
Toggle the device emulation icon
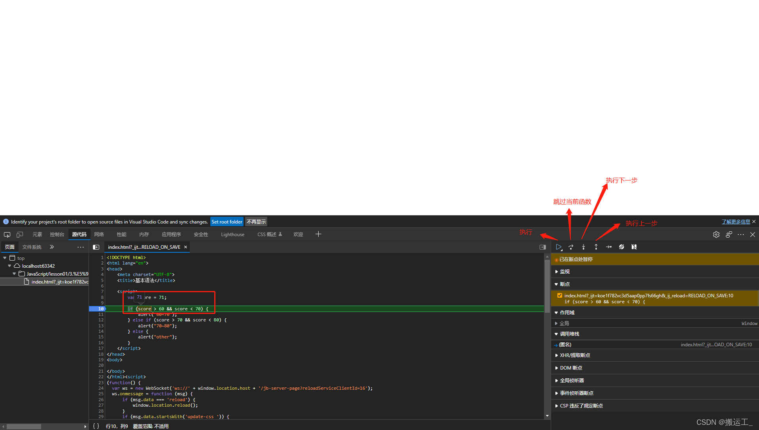click(20, 235)
